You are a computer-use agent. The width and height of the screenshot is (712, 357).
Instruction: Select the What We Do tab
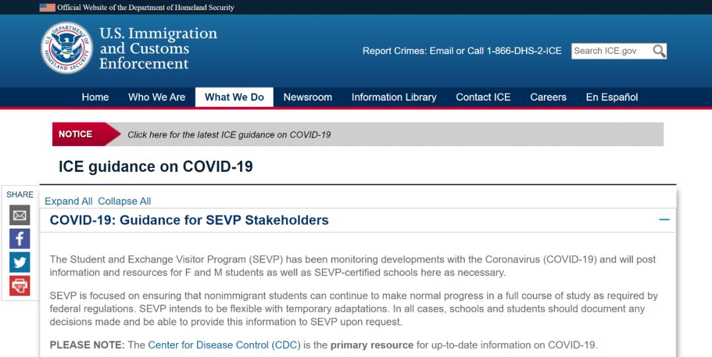(234, 97)
